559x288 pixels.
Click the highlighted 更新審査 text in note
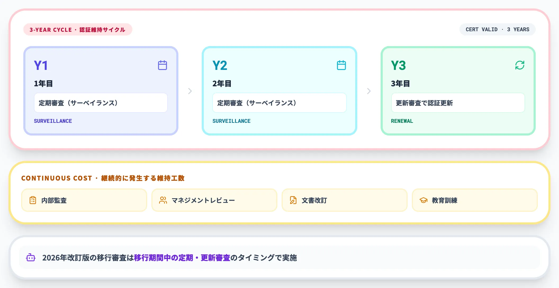(x=215, y=258)
